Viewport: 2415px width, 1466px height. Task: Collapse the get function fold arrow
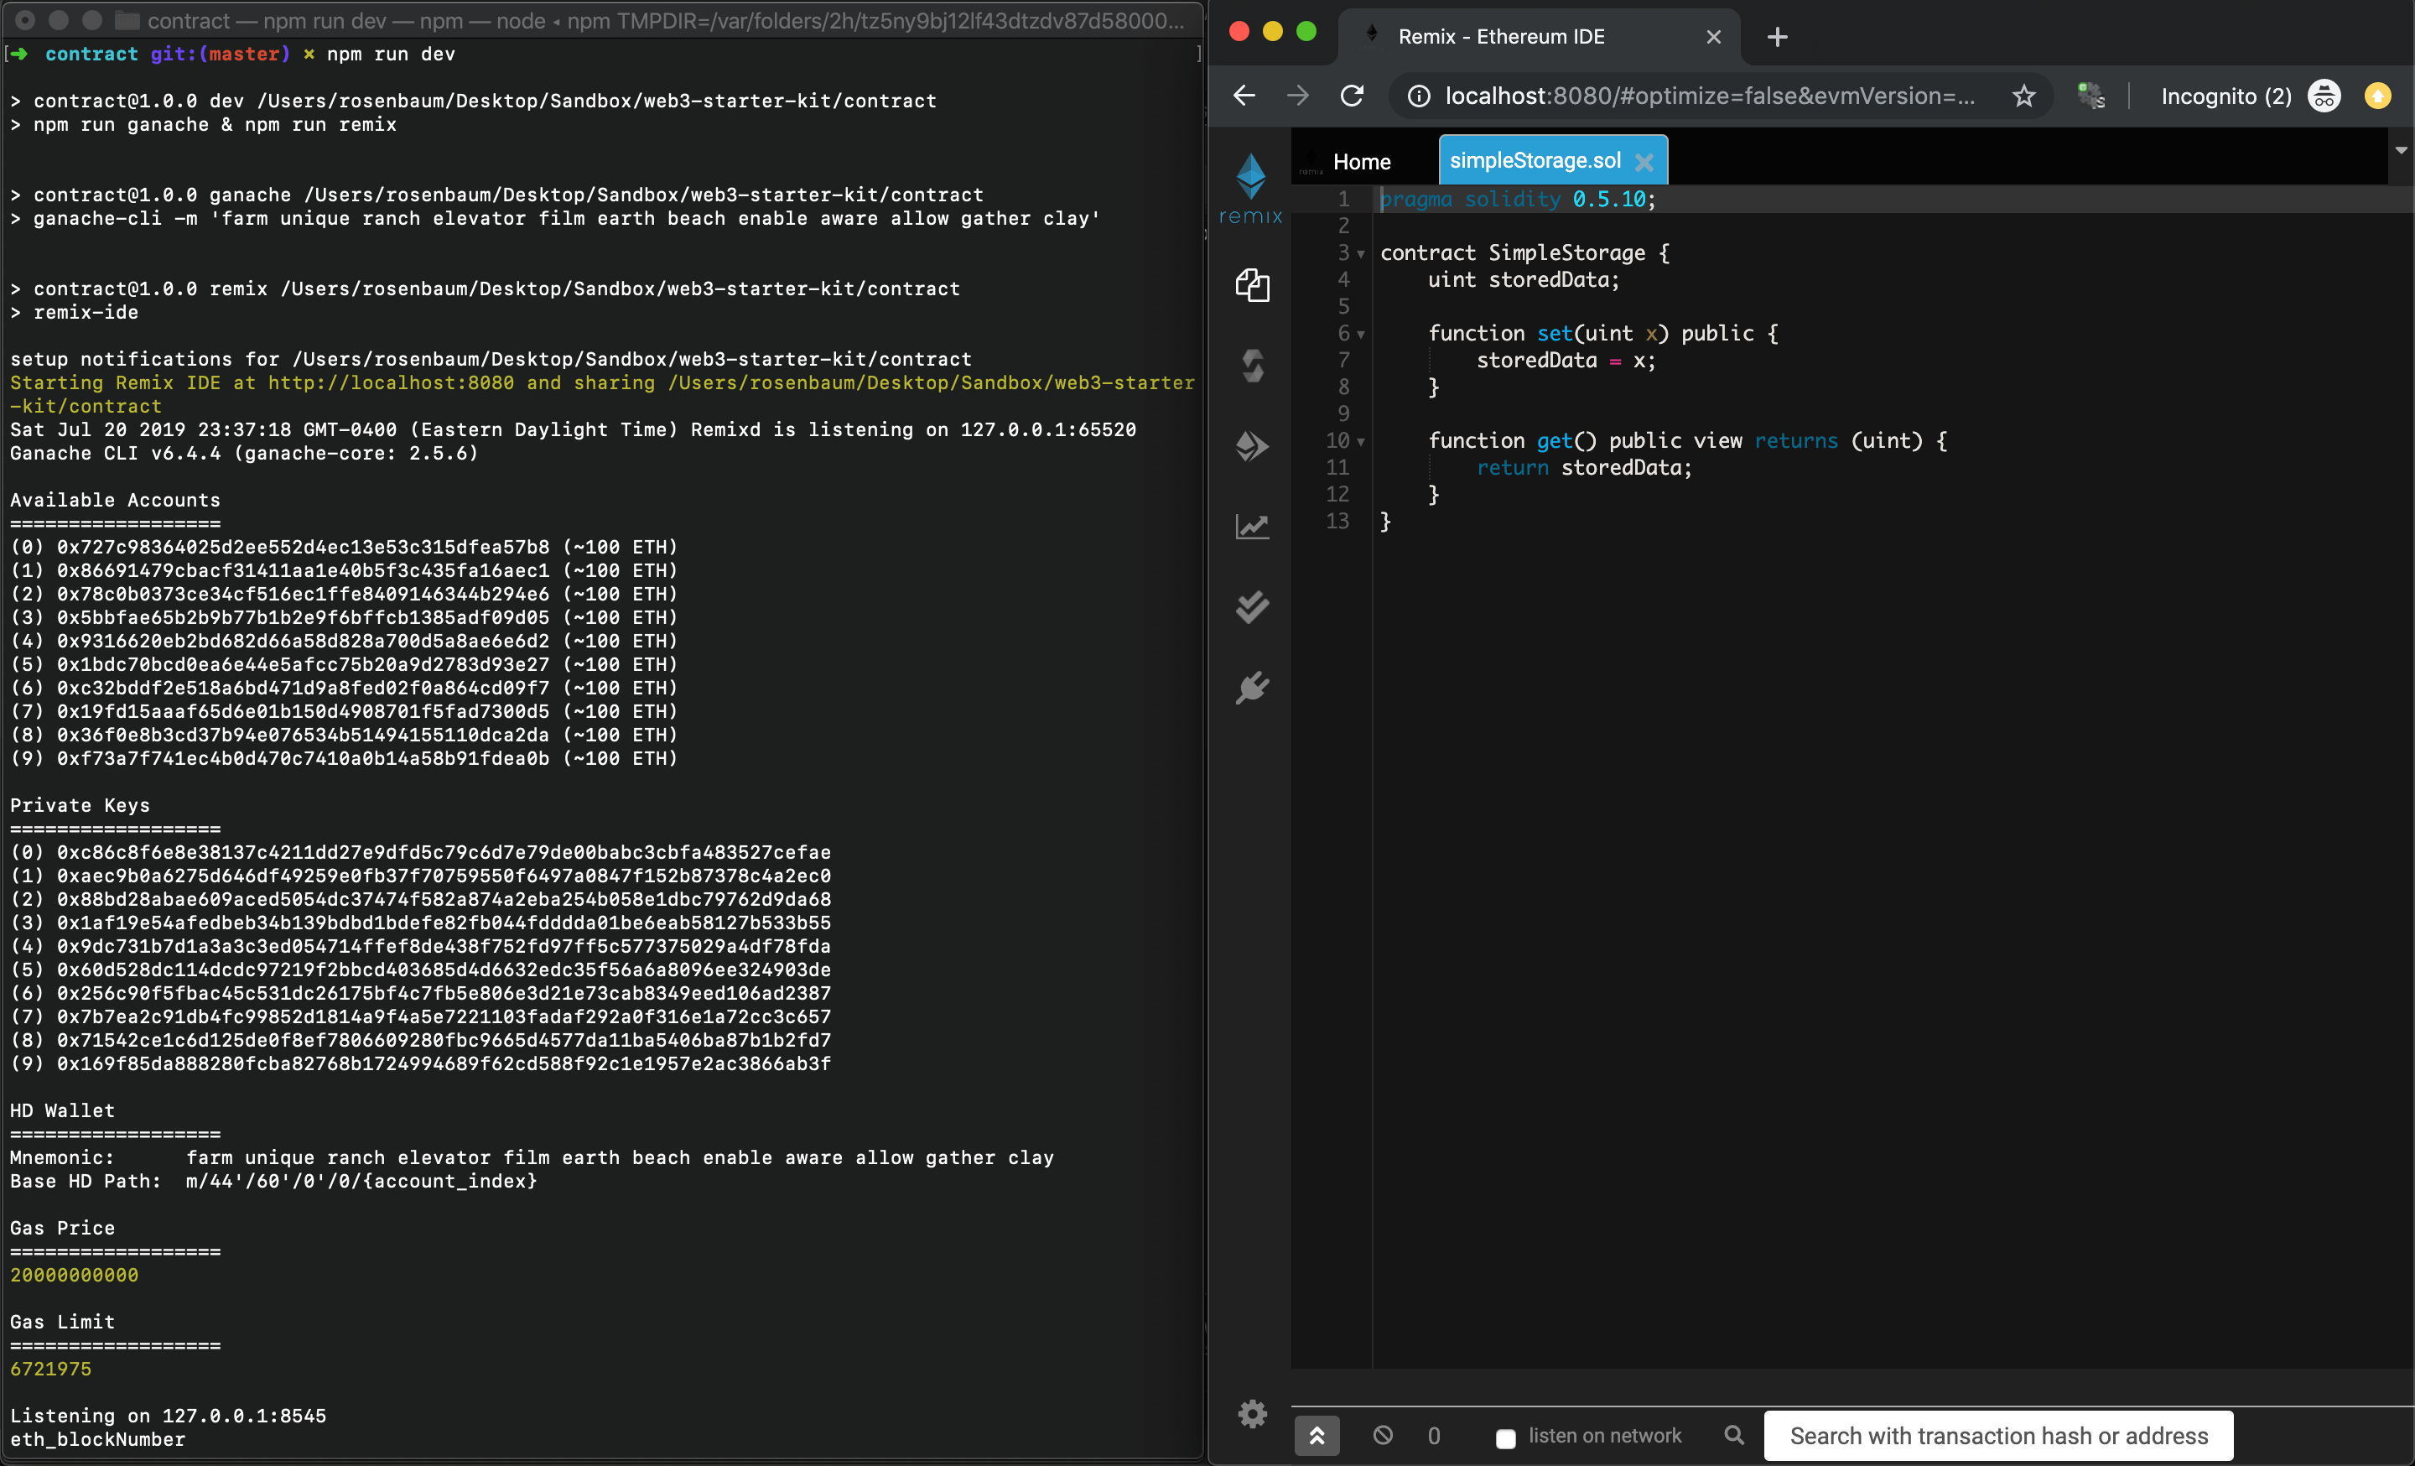point(1360,442)
